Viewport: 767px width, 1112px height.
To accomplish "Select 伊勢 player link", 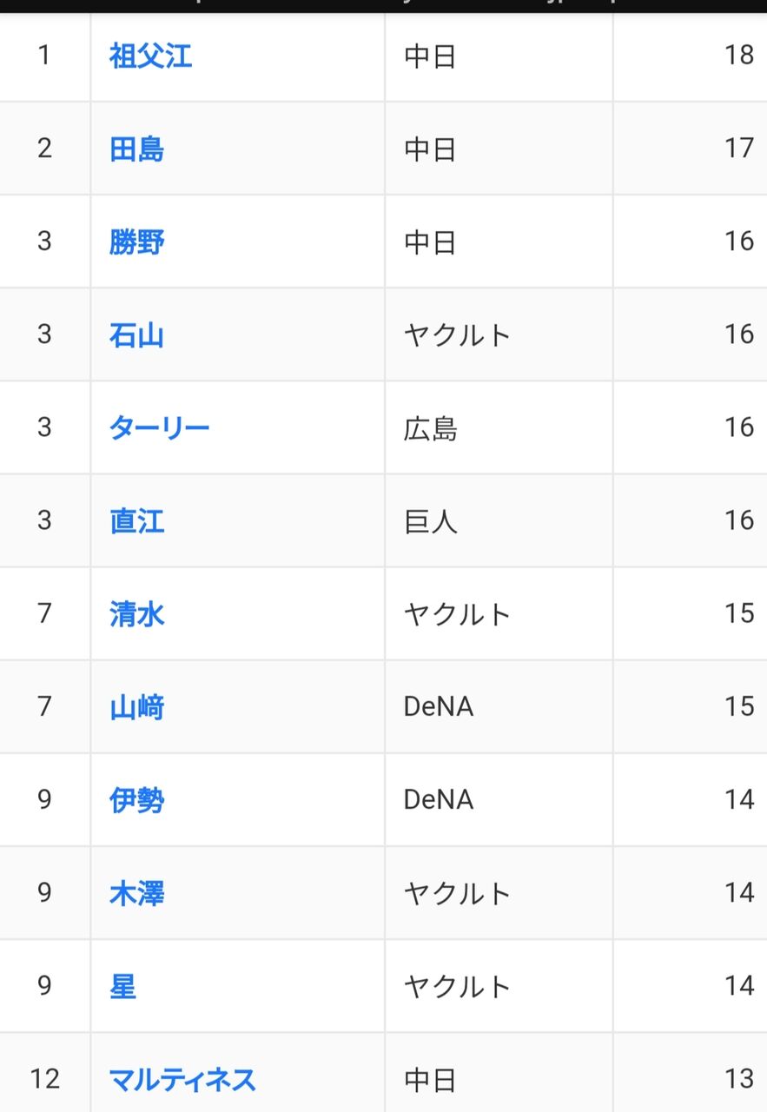I will click(x=136, y=800).
